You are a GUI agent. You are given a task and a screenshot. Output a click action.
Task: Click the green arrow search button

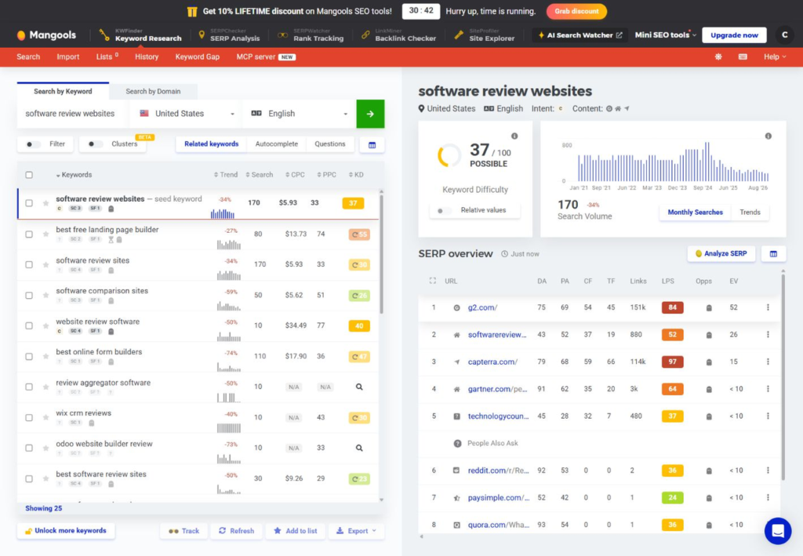tap(370, 114)
